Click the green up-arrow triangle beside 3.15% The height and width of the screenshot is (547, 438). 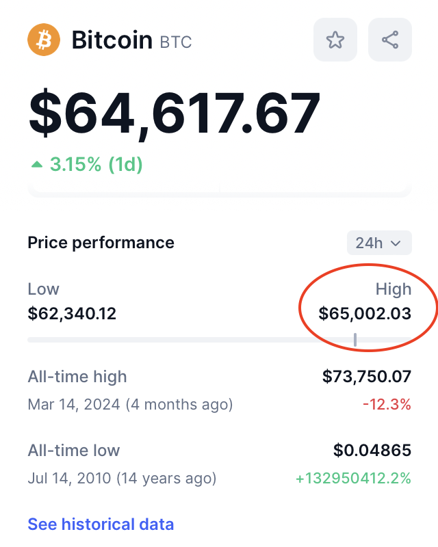tap(37, 165)
